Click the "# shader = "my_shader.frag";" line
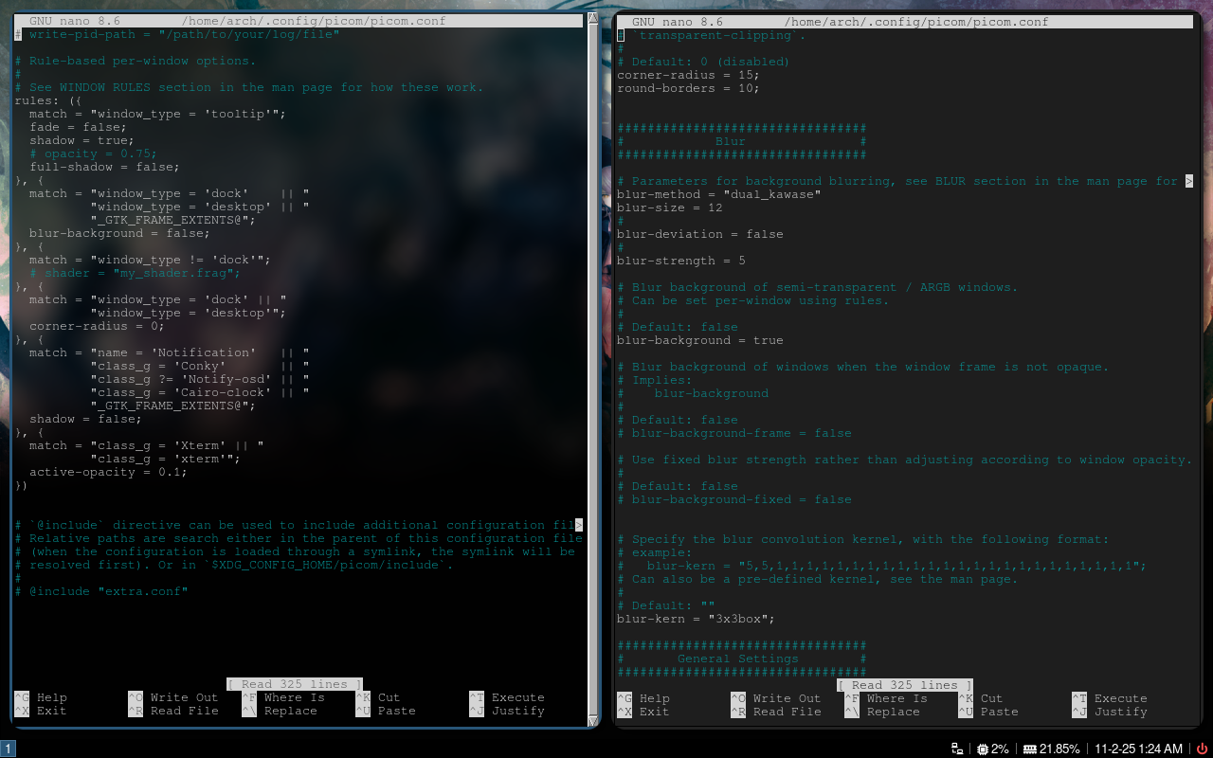The height and width of the screenshot is (758, 1213). point(136,273)
